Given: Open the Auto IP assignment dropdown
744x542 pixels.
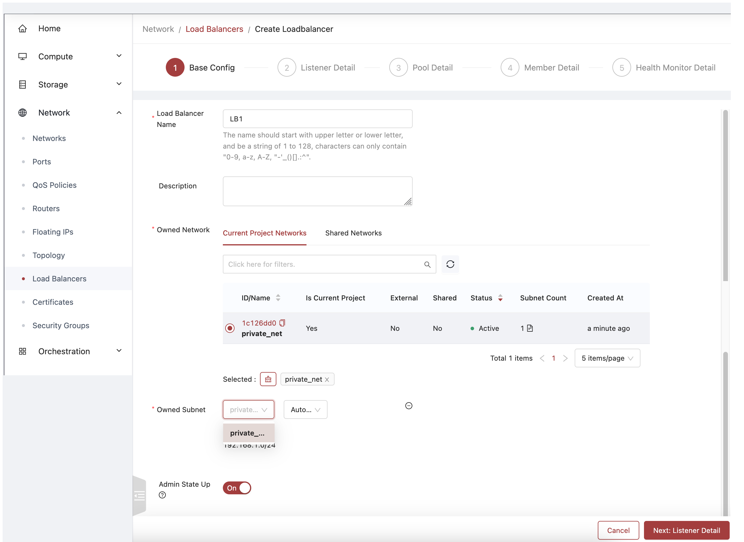Looking at the screenshot, I should (x=304, y=409).
